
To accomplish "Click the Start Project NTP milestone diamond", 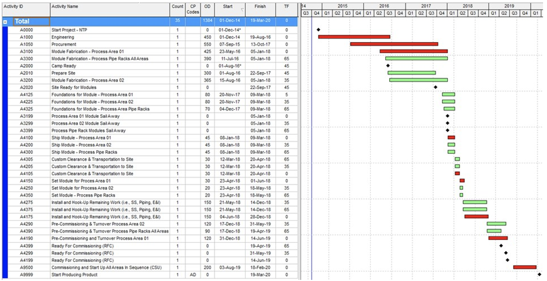I will 319,29.
